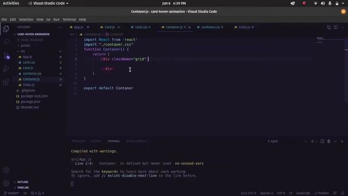Viewport: 348px width, 196px height.
Task: Switch to the card.js editor tab
Action: click(110, 27)
